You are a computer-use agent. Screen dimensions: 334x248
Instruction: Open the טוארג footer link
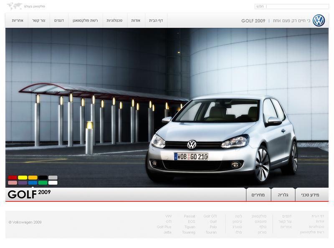[x=237, y=227]
